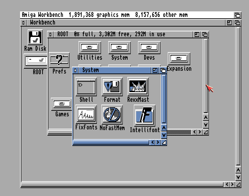Image resolution: width=249 pixels, height=196 pixels.
Task: Select the NoFastMem icon
Action: [112, 115]
